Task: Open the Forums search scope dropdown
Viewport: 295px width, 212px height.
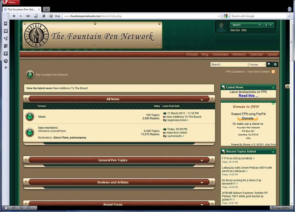Action: click(x=258, y=65)
